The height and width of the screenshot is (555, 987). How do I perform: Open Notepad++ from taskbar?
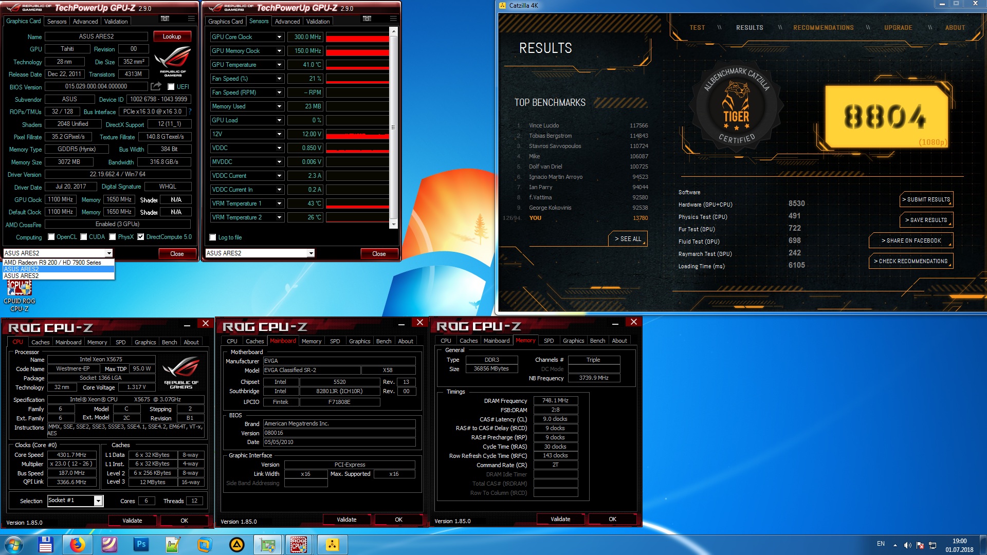coord(172,545)
